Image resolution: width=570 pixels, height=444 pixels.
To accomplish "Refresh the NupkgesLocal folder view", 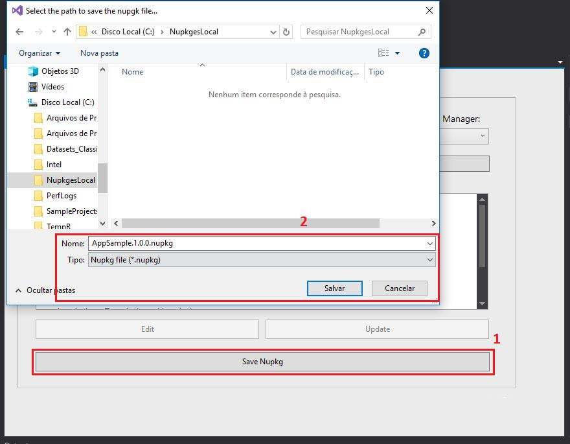I will [x=286, y=30].
